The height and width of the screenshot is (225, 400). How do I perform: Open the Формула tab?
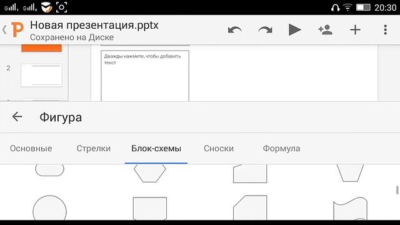point(281,149)
